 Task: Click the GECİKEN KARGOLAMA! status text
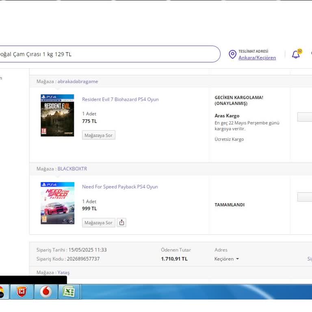239,97
